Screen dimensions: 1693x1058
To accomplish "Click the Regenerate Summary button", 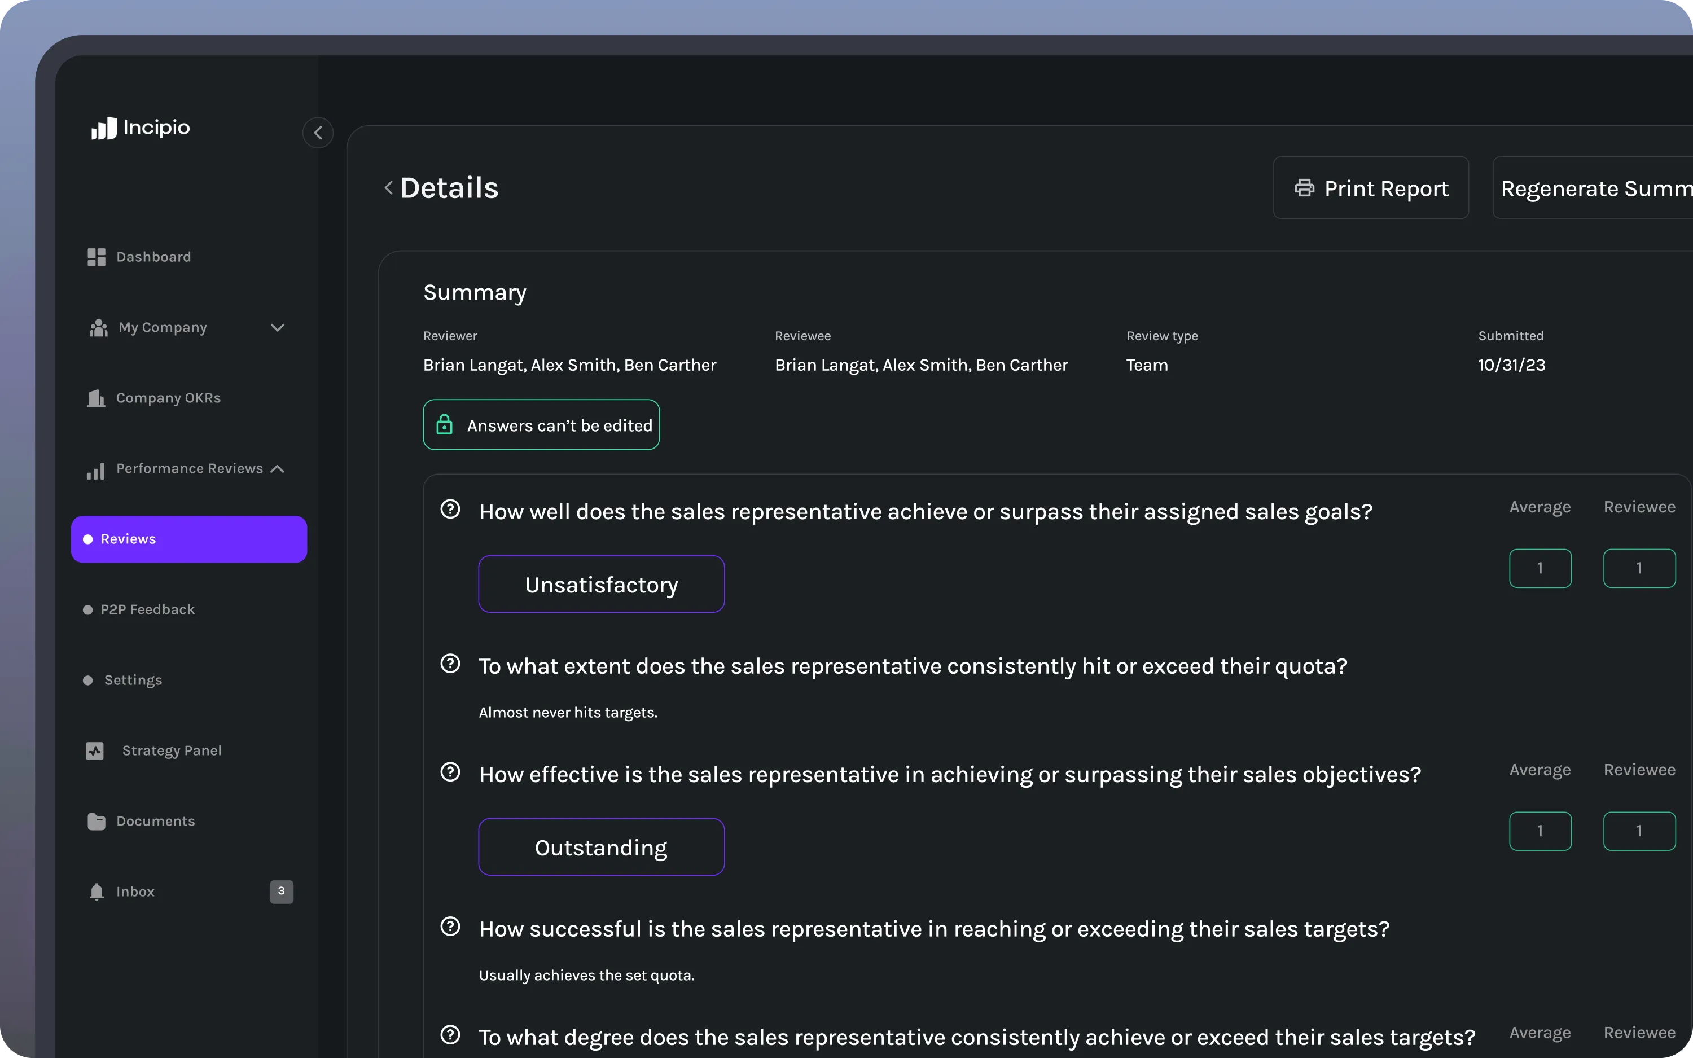I will pos(1595,188).
